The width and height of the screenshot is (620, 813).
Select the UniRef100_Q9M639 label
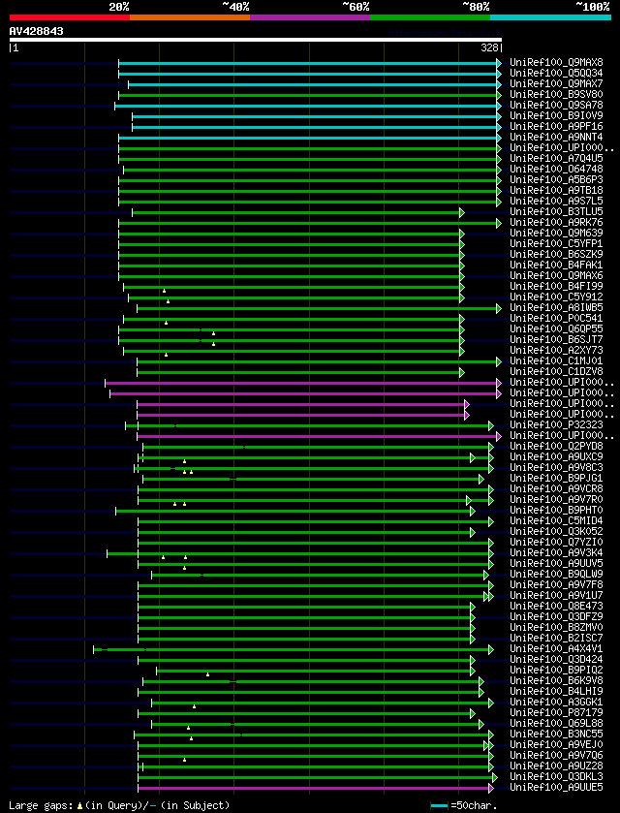[x=556, y=233]
